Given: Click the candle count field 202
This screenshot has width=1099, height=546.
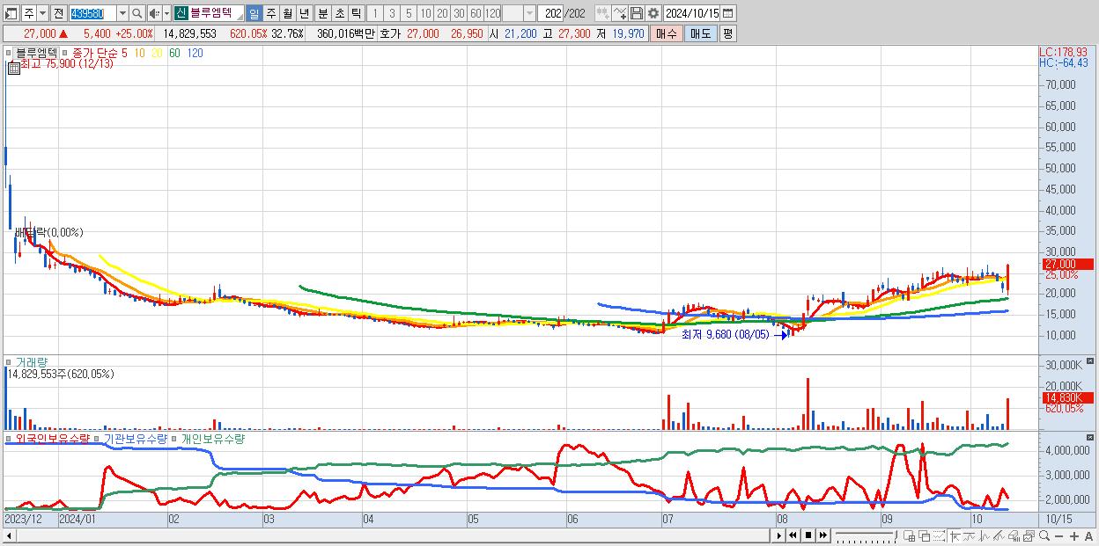Looking at the screenshot, I should (x=551, y=13).
